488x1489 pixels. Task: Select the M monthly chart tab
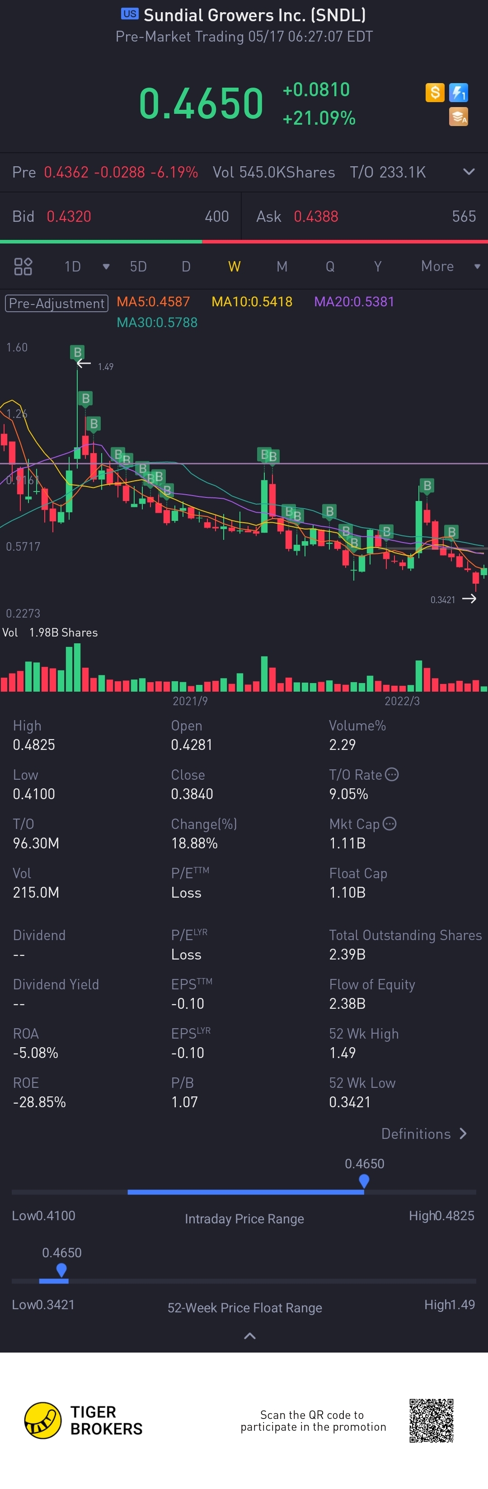coord(282,267)
